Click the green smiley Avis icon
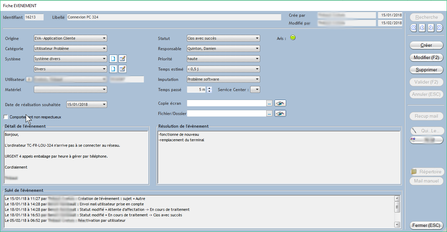Viewport: 447px width, 232px height. (x=293, y=38)
